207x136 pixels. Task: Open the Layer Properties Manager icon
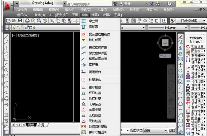tap(8, 28)
